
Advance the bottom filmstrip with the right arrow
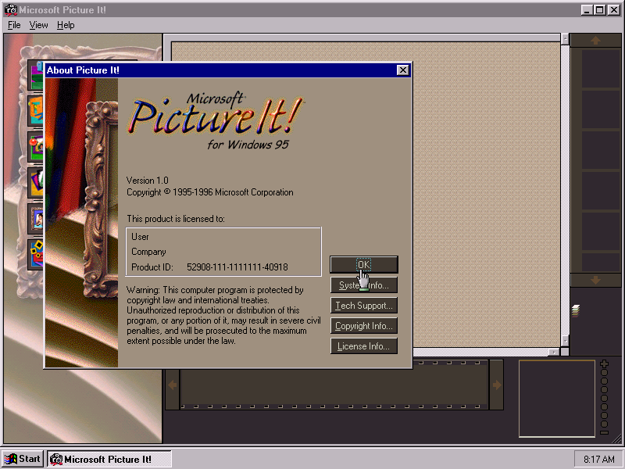pyautogui.click(x=497, y=384)
